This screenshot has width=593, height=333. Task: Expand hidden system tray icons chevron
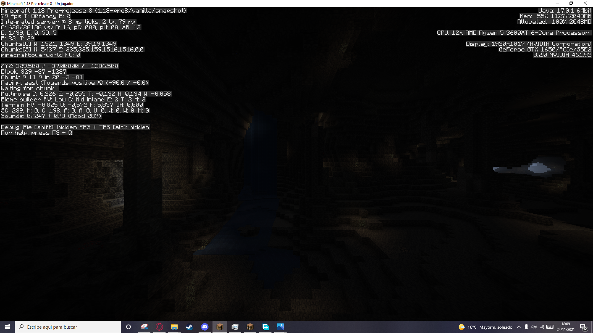click(519, 327)
